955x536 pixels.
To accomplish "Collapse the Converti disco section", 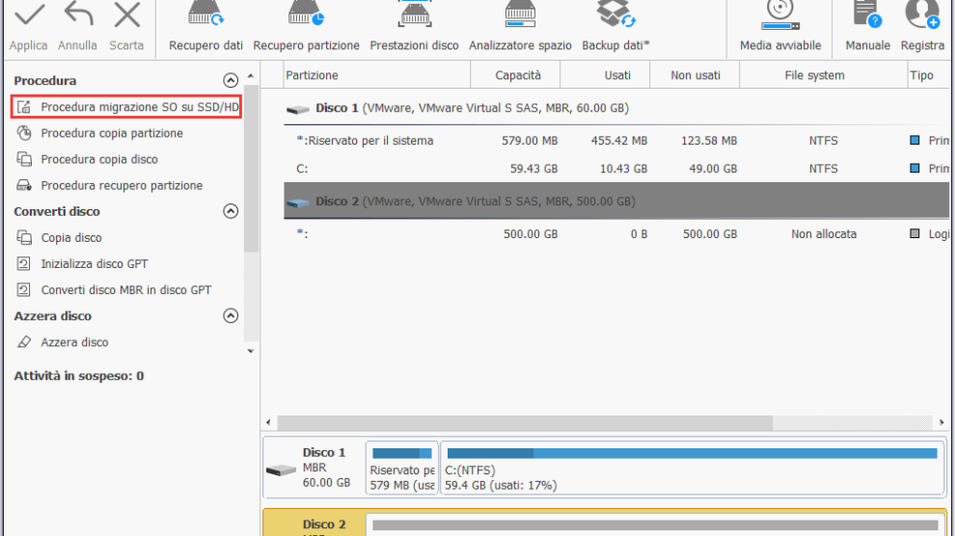I will click(x=230, y=211).
